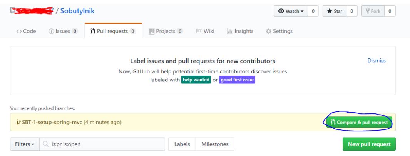Select the 'good first issue' label badge

tap(237, 80)
